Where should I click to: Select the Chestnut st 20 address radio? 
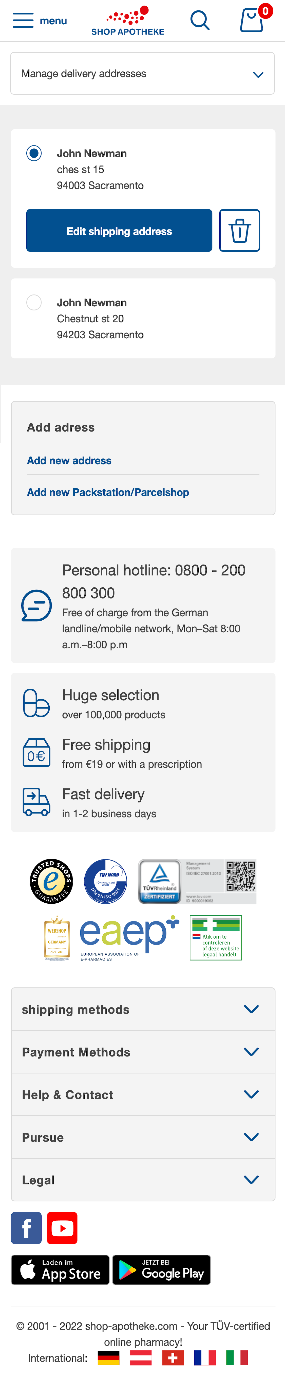pyautogui.click(x=34, y=302)
